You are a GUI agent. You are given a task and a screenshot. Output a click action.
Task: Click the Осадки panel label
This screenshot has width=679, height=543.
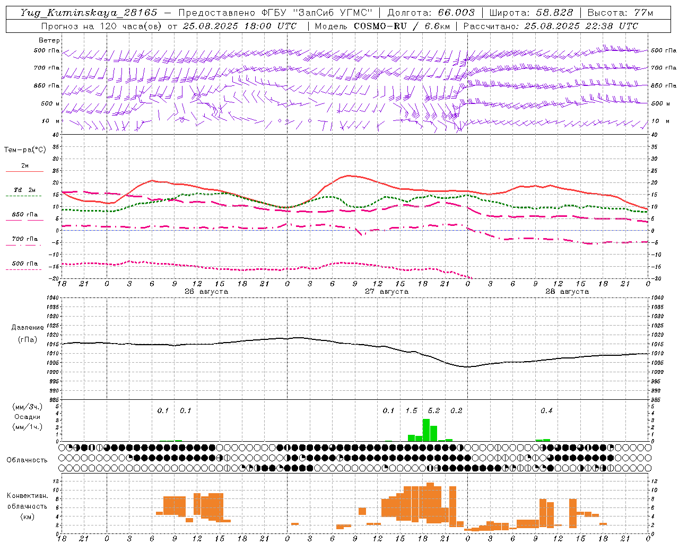[27, 417]
